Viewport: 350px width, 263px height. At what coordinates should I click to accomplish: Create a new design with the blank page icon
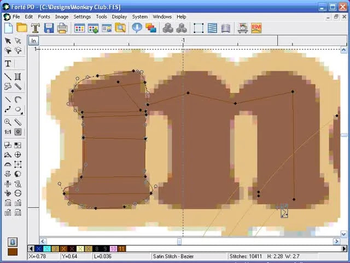(9, 28)
